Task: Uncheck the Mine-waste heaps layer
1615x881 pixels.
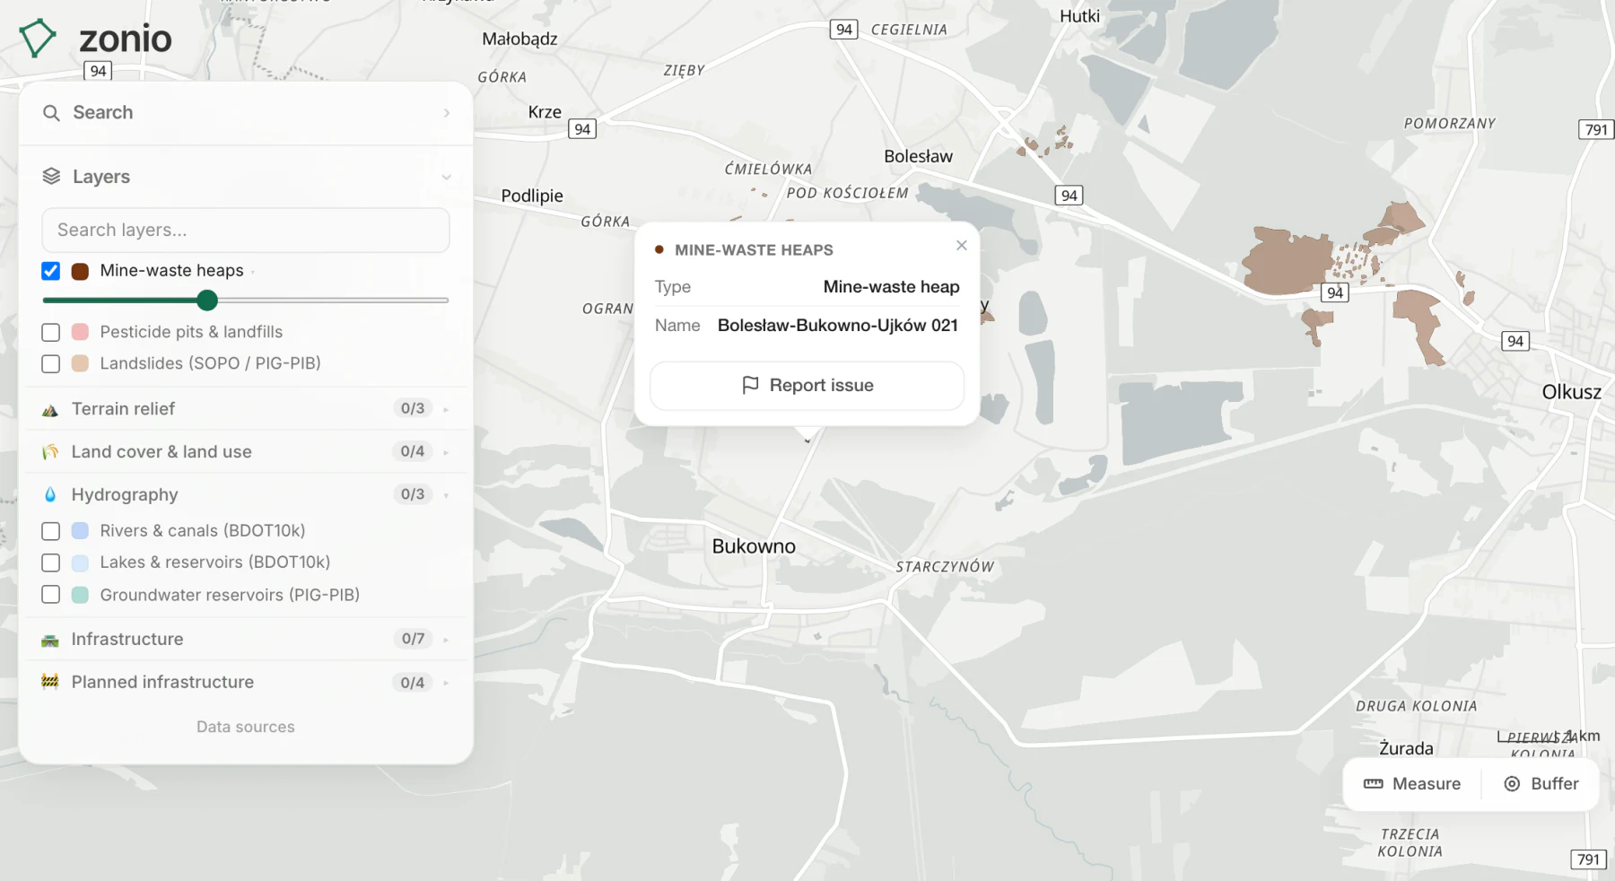Action: click(x=51, y=271)
